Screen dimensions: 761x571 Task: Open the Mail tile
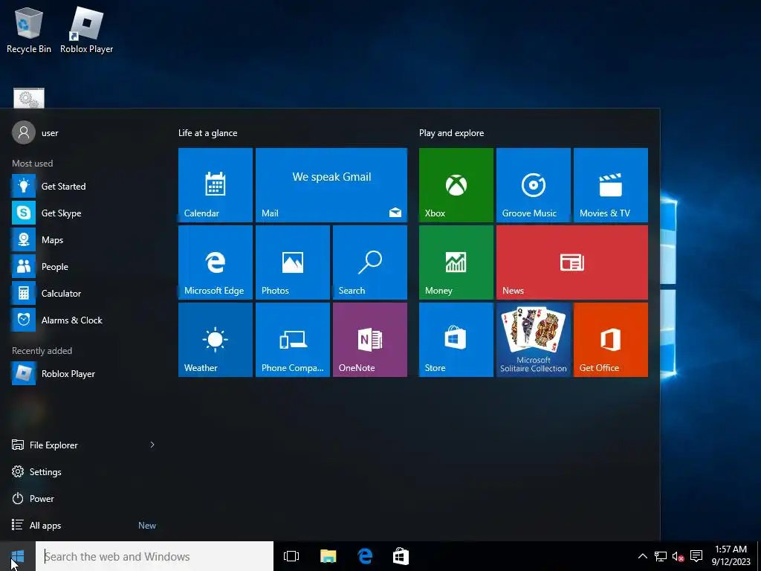pyautogui.click(x=331, y=185)
